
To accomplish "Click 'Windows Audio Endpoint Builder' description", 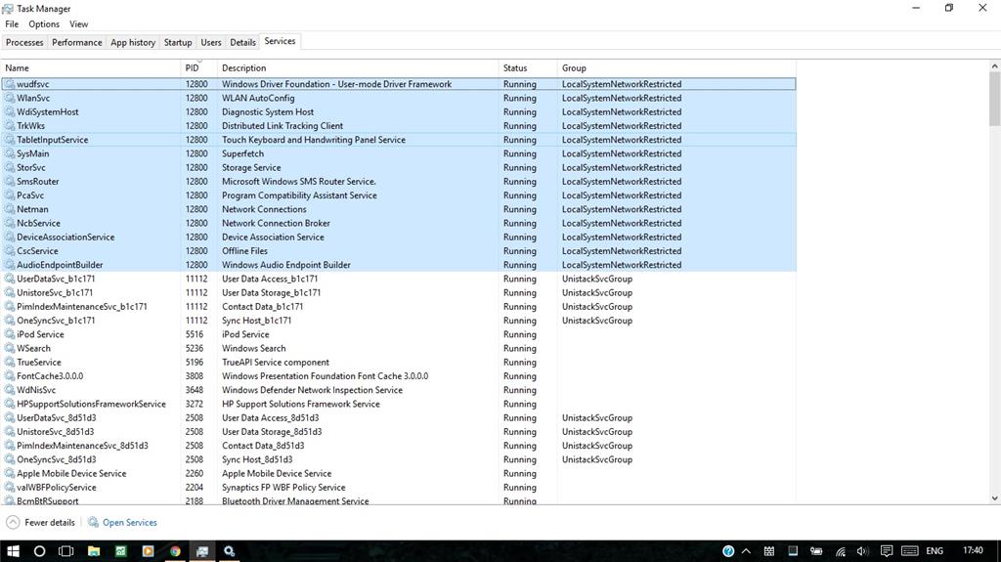I will coord(286,265).
